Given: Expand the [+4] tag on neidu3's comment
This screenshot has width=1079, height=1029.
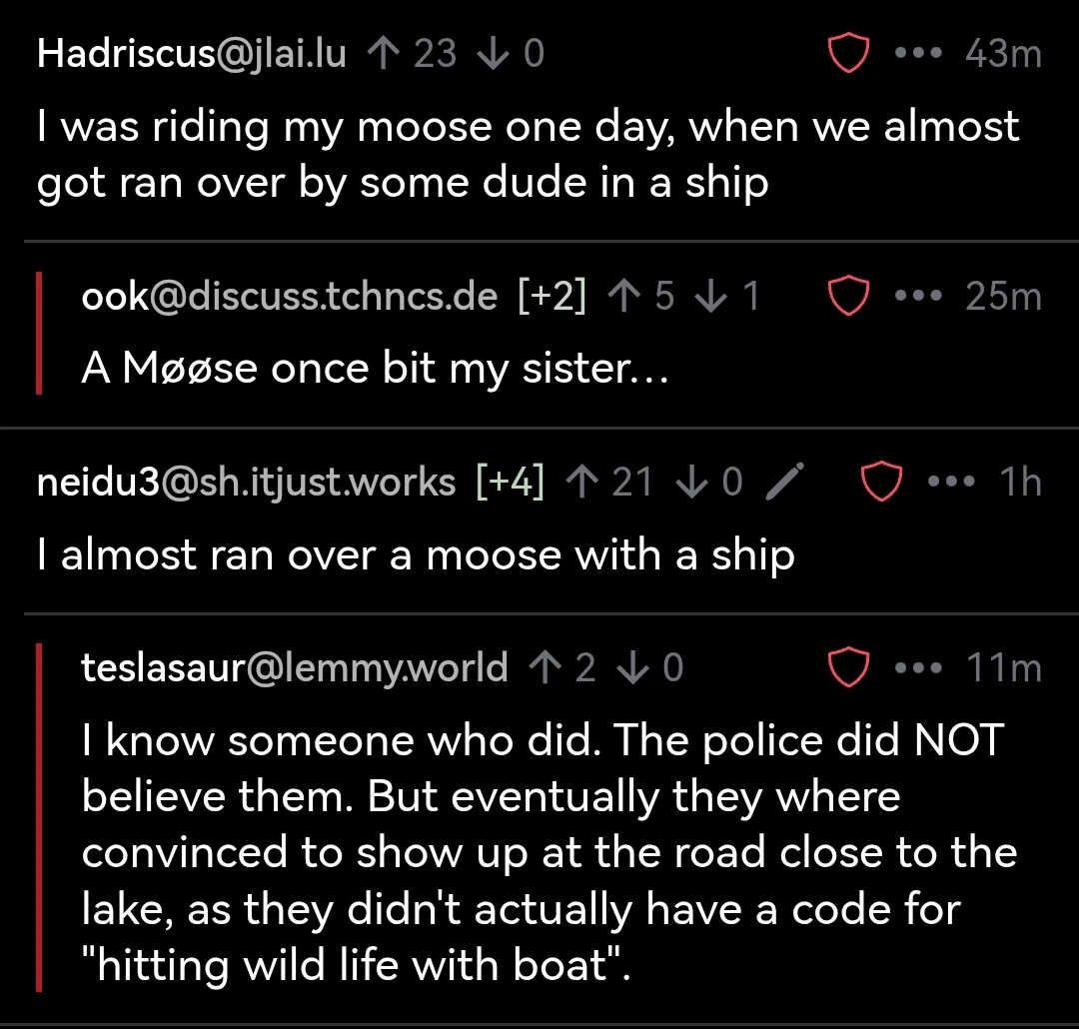Looking at the screenshot, I should (x=511, y=483).
